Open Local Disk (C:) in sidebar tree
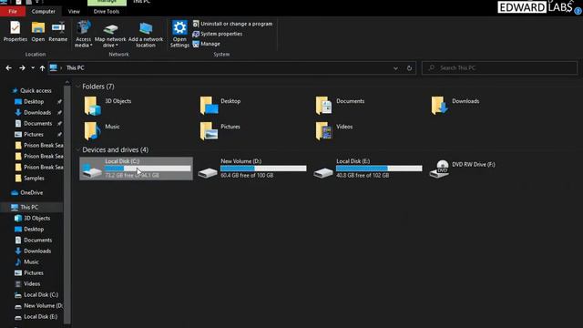Image resolution: width=583 pixels, height=328 pixels. click(x=41, y=295)
